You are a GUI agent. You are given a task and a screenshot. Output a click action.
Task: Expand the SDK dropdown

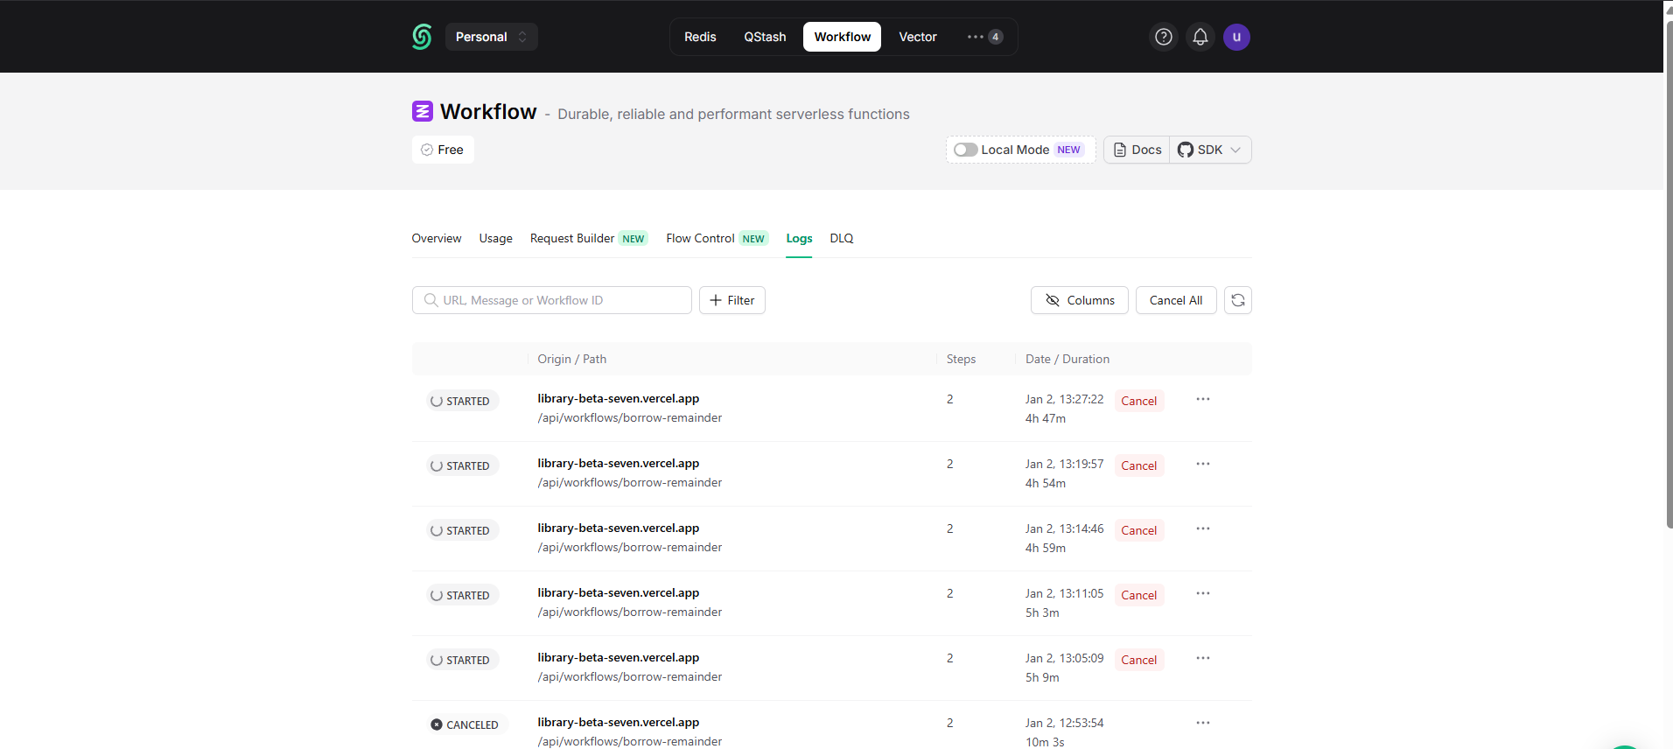(1210, 150)
